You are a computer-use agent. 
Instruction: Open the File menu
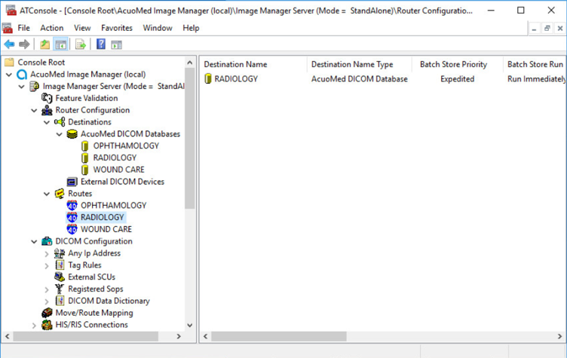[x=24, y=28]
